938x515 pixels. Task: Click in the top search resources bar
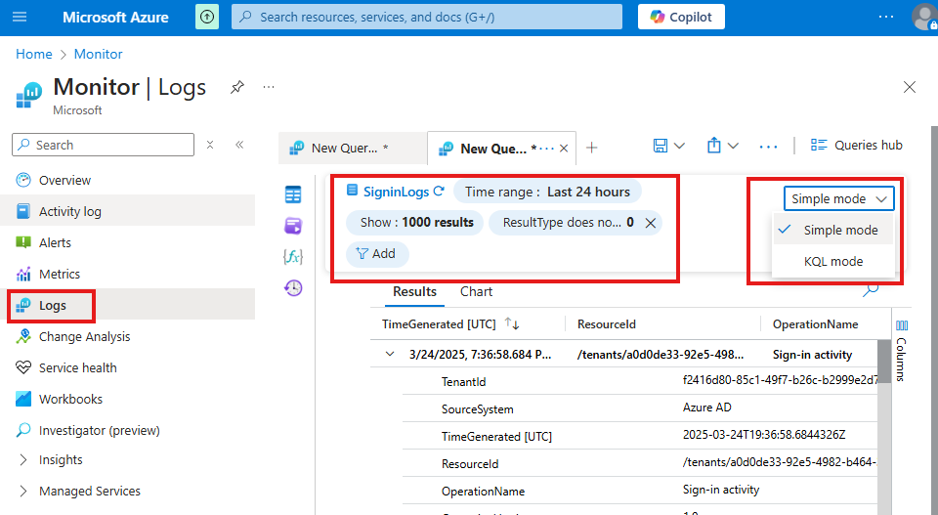427,17
